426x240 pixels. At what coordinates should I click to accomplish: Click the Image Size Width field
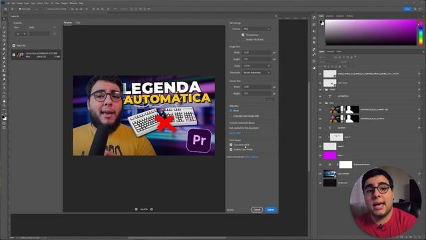pos(257,52)
